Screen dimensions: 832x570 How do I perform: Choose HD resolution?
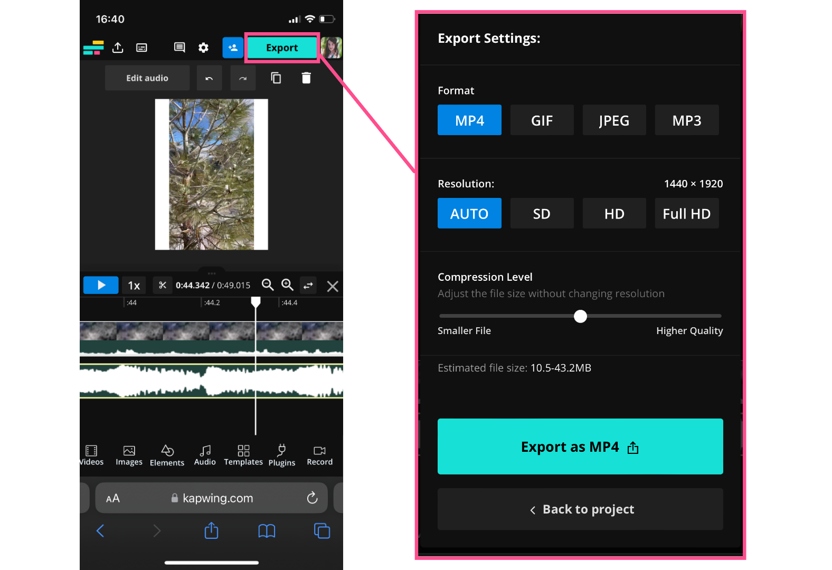[614, 213]
